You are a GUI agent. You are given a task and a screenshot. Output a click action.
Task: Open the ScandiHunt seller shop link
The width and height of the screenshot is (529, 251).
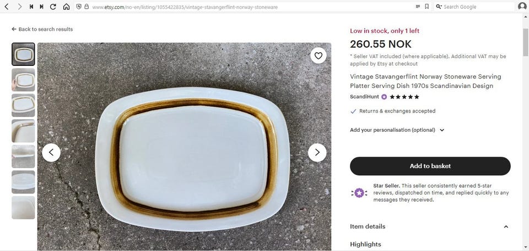[364, 97]
